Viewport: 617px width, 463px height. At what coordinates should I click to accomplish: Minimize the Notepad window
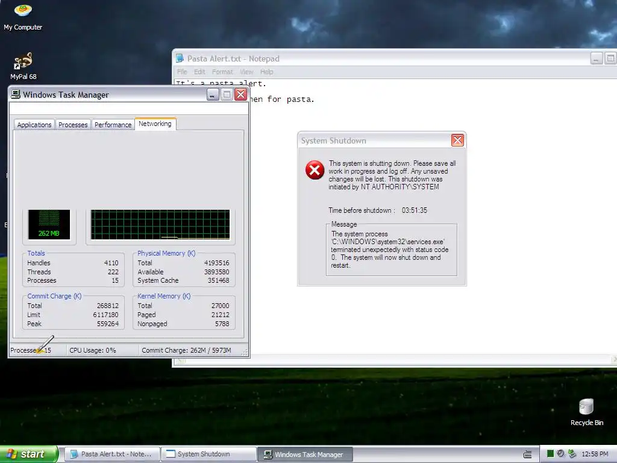[596, 58]
